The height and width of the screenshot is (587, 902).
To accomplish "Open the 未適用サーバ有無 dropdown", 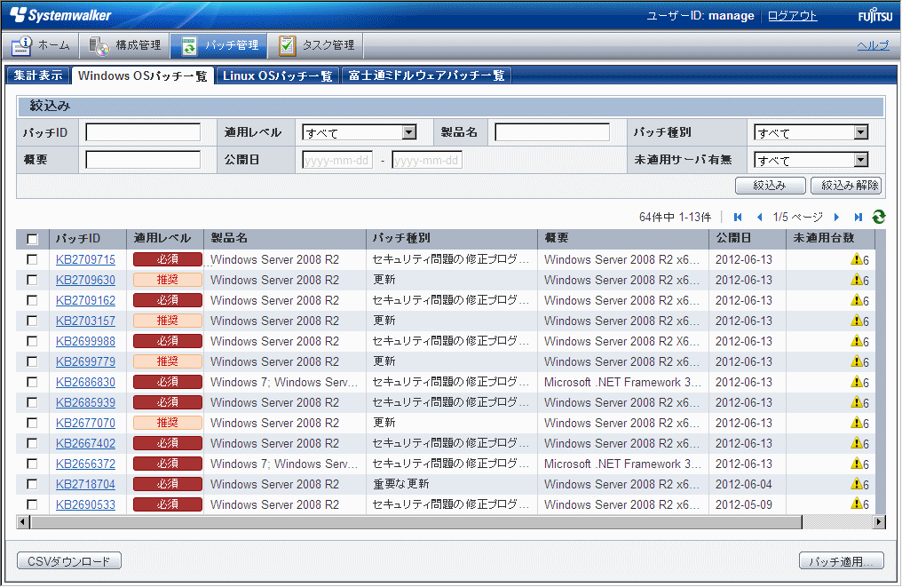I will pos(811,160).
